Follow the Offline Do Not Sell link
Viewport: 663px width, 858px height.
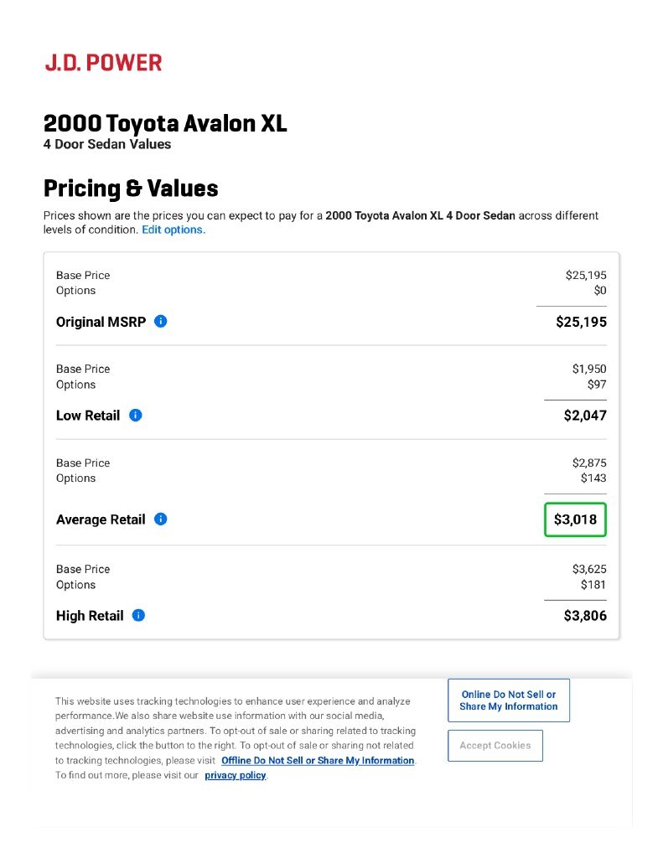pos(318,761)
